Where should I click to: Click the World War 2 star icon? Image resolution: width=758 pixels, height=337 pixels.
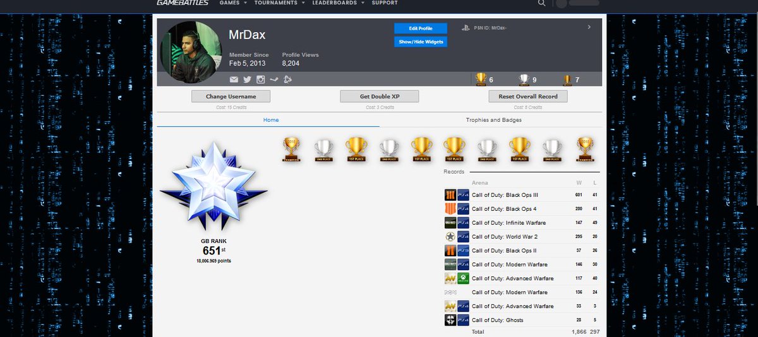(x=450, y=237)
